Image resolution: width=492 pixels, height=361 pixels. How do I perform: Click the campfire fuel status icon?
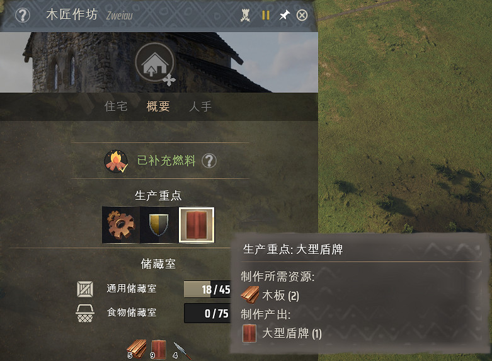click(116, 161)
